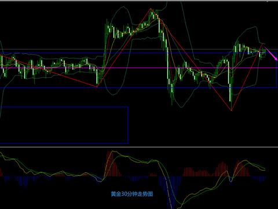Click the MACD signal line end at right
This screenshot has height=209, width=278.
(x=264, y=170)
